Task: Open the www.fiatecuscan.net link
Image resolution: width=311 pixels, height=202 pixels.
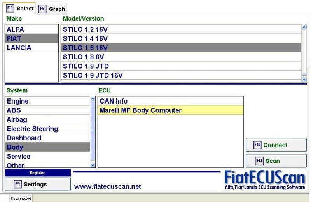Action: point(108,186)
